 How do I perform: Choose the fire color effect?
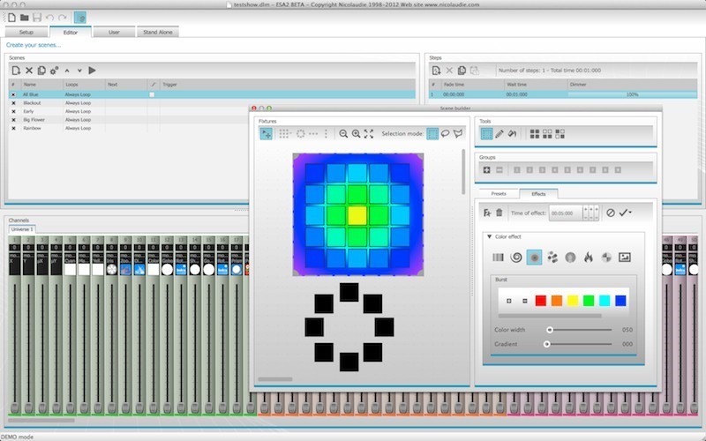click(588, 257)
